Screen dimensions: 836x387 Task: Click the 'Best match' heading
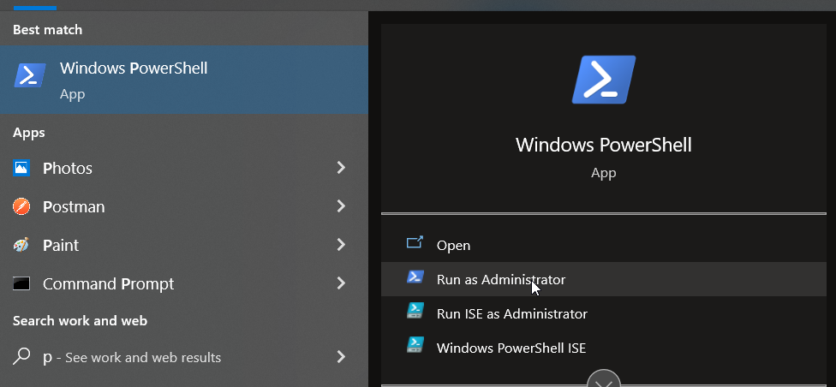pyautogui.click(x=47, y=30)
